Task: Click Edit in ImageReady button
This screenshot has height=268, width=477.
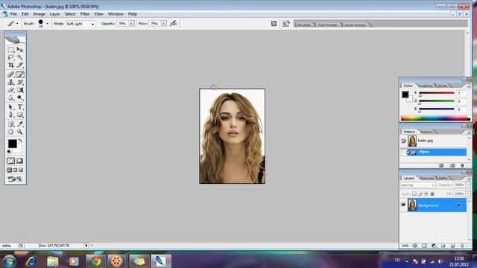Action: (15, 179)
